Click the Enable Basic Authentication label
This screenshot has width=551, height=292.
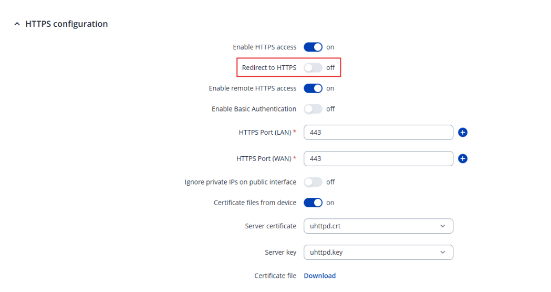coord(254,109)
